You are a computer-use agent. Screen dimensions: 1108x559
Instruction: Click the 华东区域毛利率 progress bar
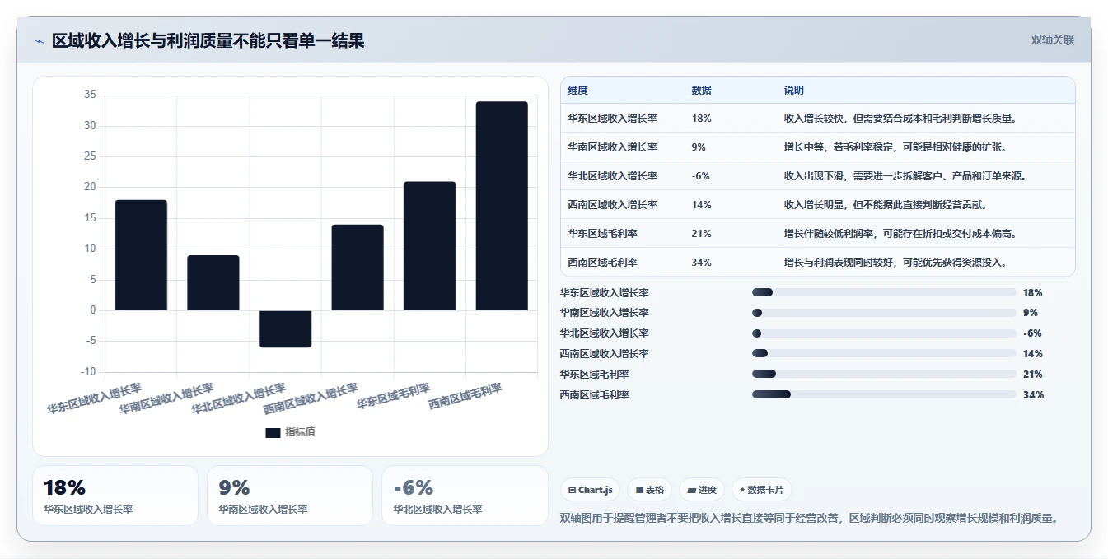point(884,375)
